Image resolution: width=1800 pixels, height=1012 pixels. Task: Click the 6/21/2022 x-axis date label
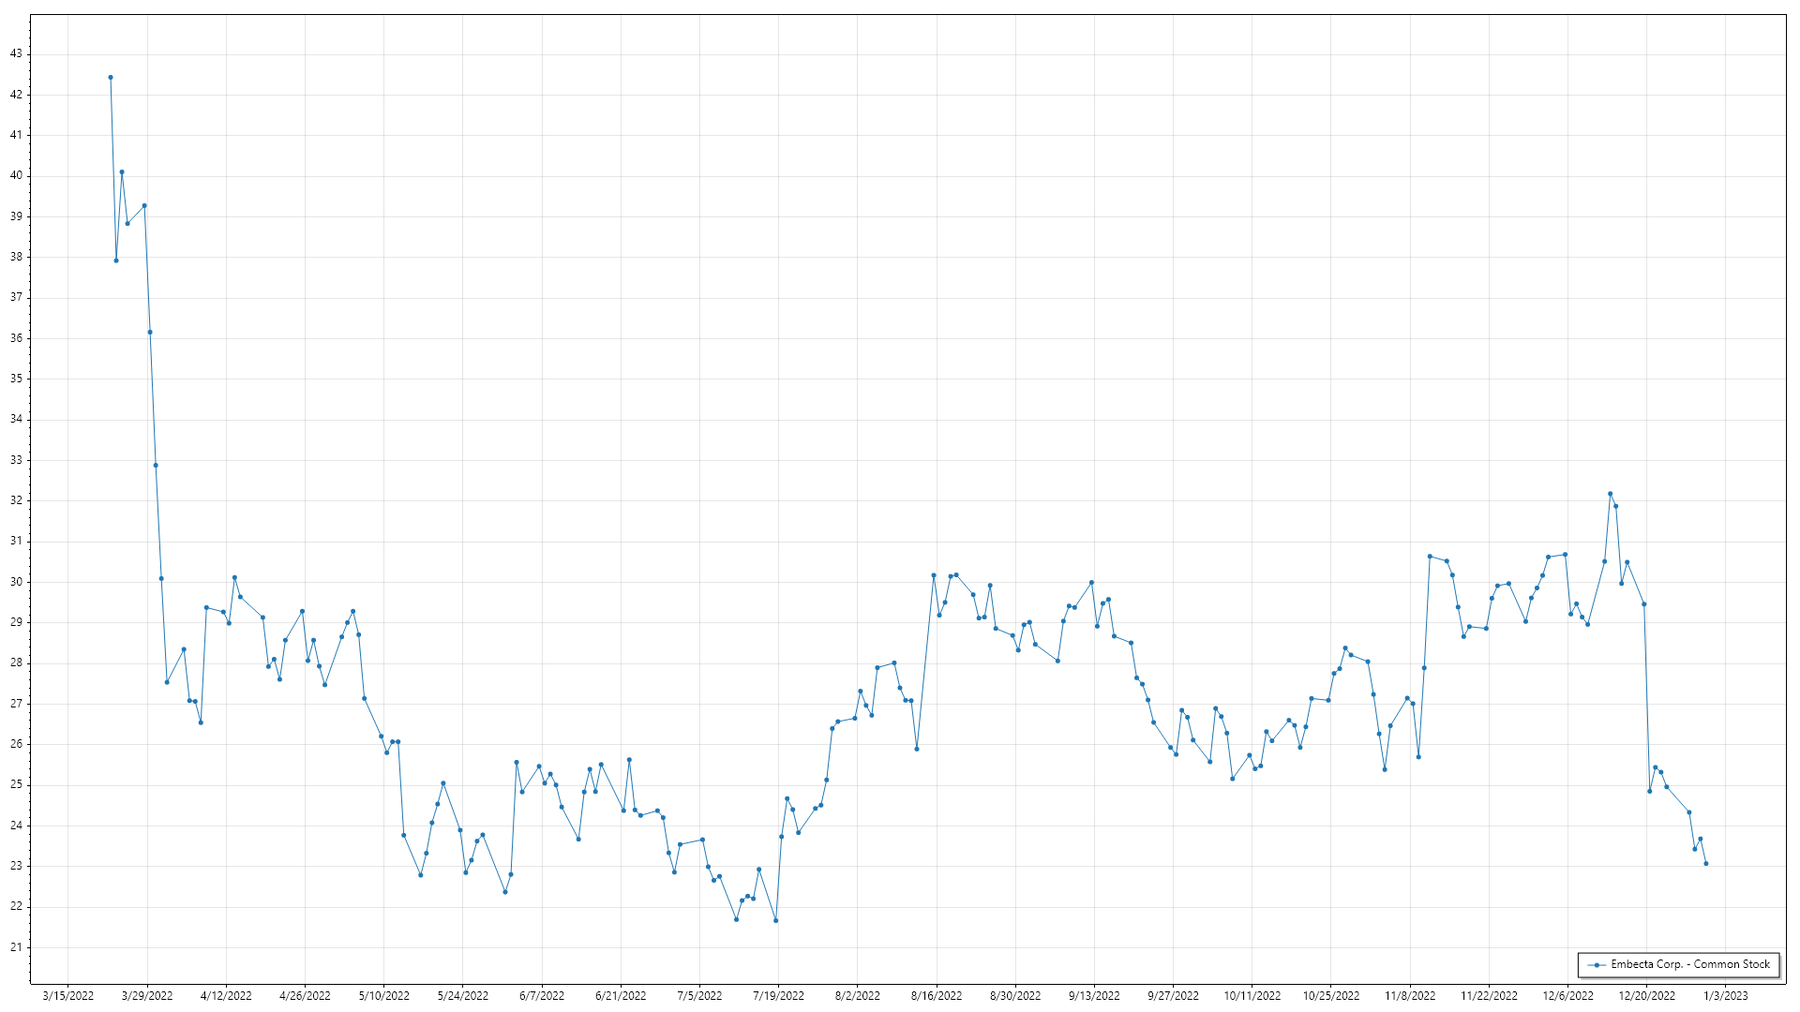point(621,996)
